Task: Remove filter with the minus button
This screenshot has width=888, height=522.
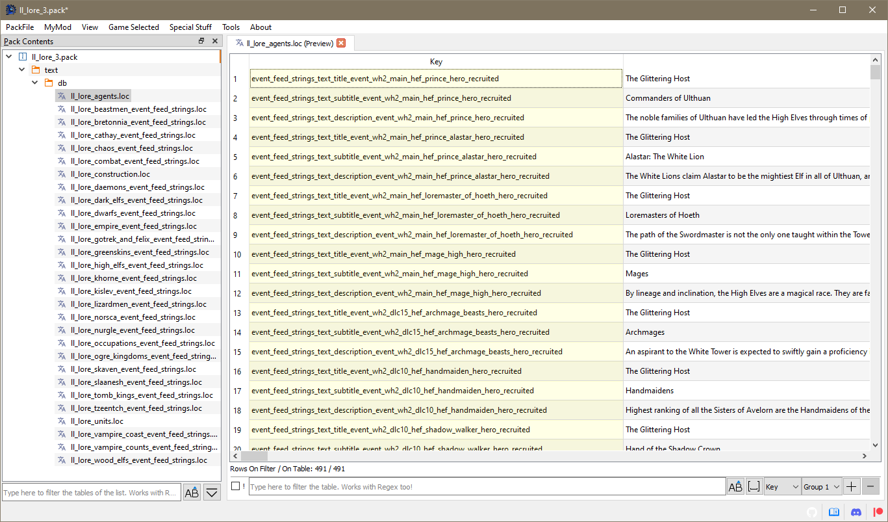Action: [x=872, y=486]
